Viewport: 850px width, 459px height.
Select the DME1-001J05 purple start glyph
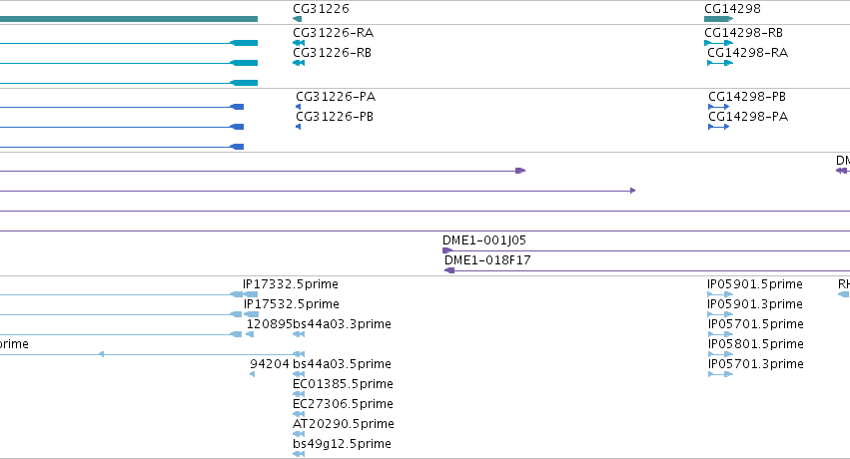tap(447, 250)
